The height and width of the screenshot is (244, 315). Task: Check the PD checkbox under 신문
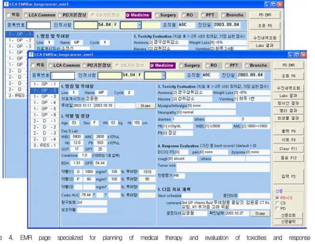pyautogui.click(x=278, y=209)
